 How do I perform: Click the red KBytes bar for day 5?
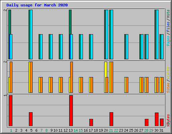(x=31, y=119)
